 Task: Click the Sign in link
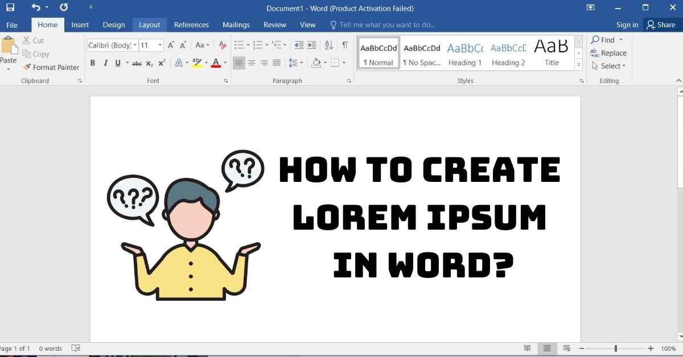(x=627, y=25)
